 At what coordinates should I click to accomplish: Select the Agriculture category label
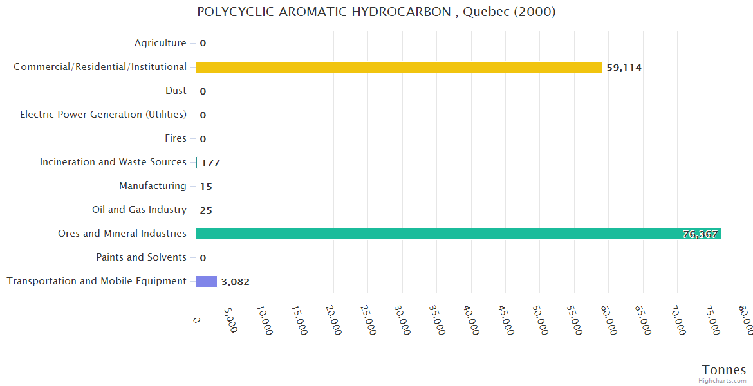[x=160, y=43]
